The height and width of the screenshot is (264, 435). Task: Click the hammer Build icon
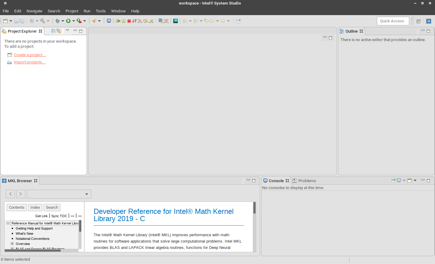tap(43, 21)
